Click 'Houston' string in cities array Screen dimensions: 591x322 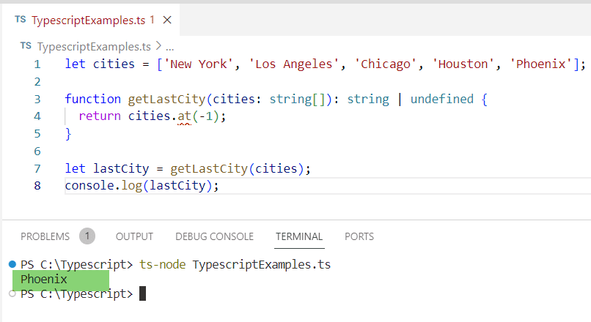pos(463,64)
